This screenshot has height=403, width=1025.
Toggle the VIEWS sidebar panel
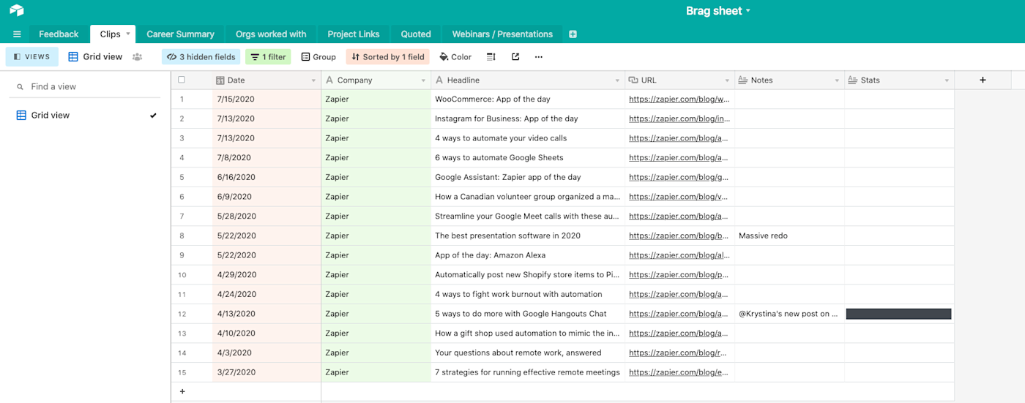pos(31,57)
